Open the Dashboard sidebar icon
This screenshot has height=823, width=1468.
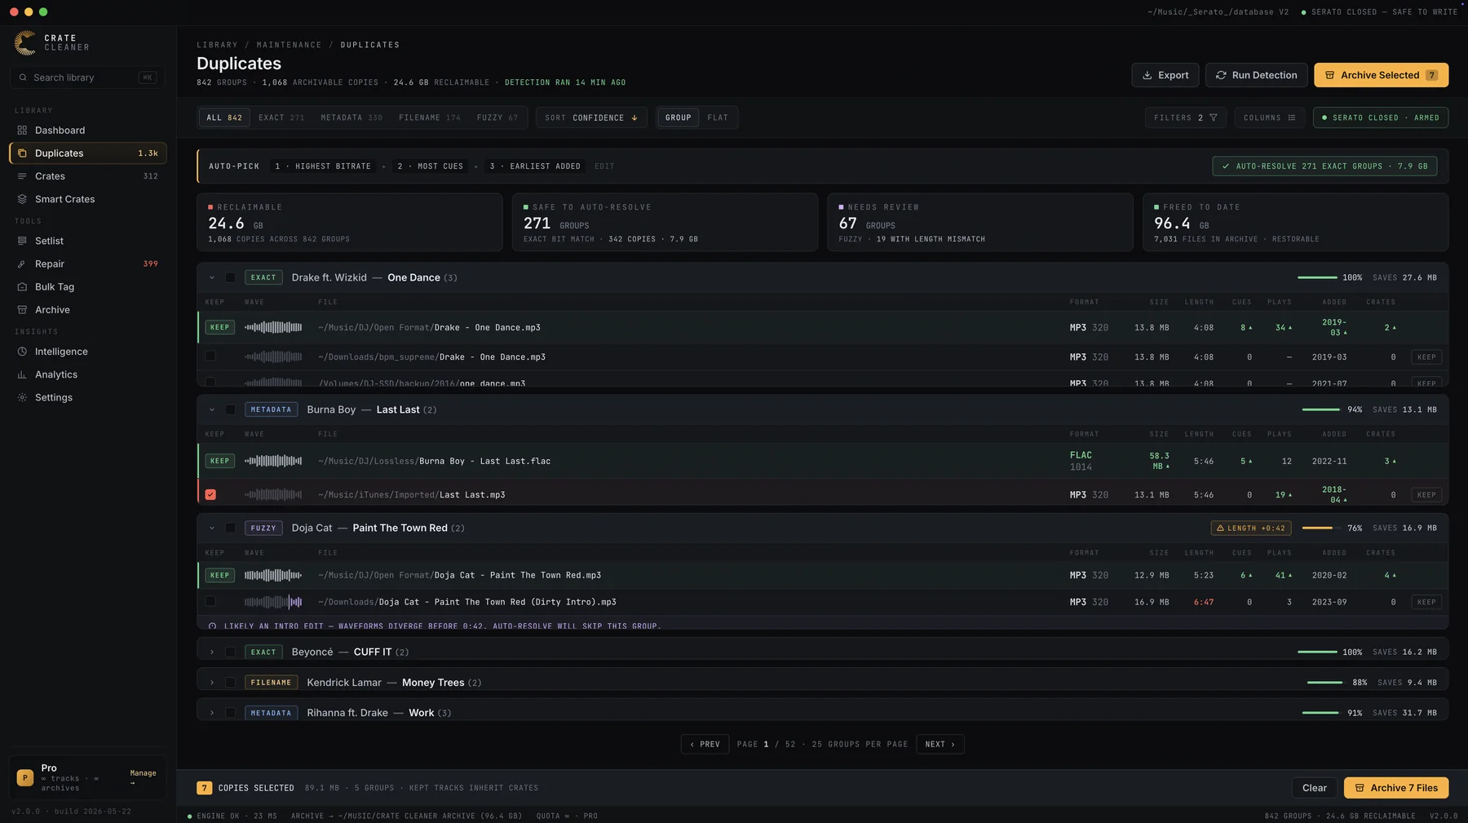point(22,131)
